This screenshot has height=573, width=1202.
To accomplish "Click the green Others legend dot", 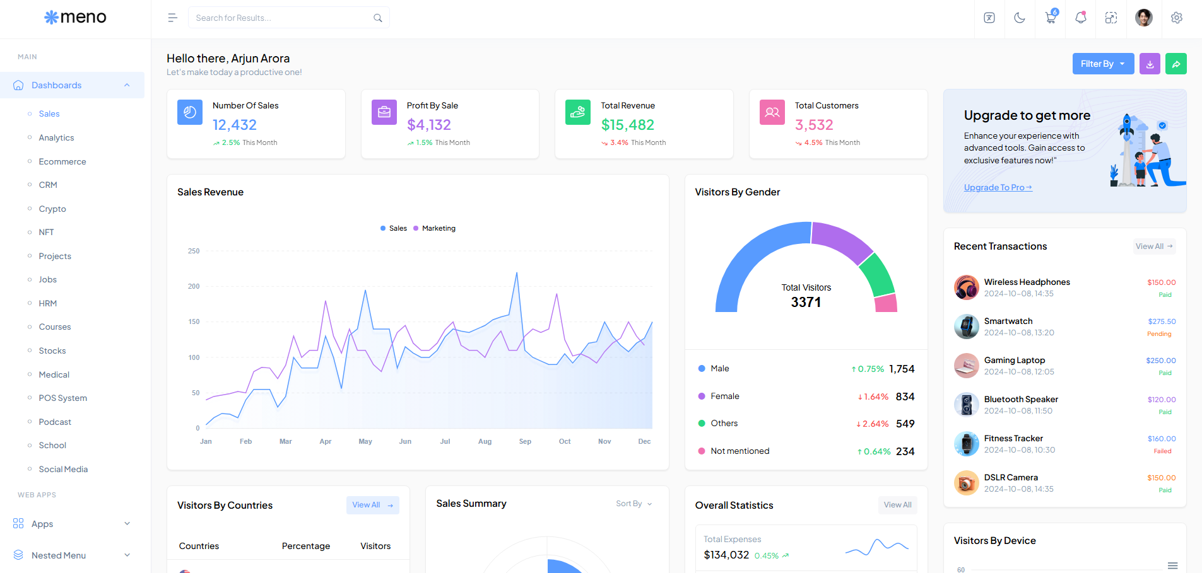I will pyautogui.click(x=702, y=424).
